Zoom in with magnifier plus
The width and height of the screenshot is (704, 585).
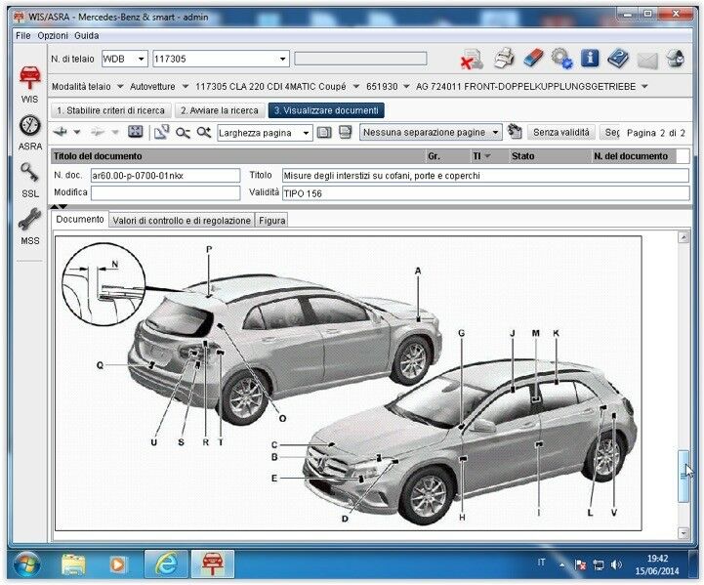click(x=203, y=132)
